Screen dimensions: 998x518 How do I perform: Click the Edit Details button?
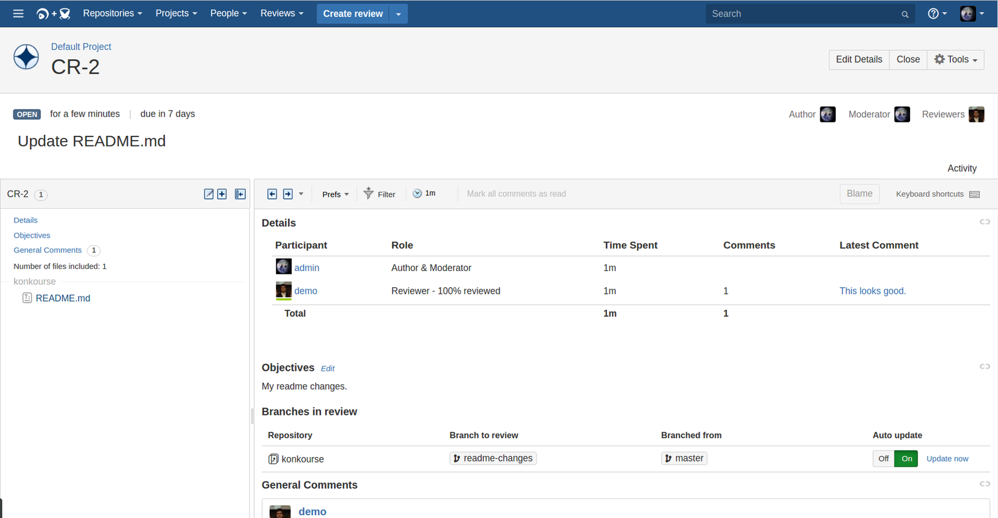click(x=859, y=59)
